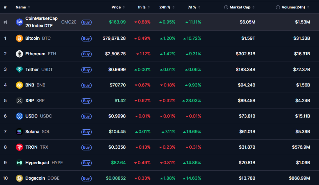Click XRP 7d change 23.03%
Viewport: 319px width, 185px height.
click(192, 100)
